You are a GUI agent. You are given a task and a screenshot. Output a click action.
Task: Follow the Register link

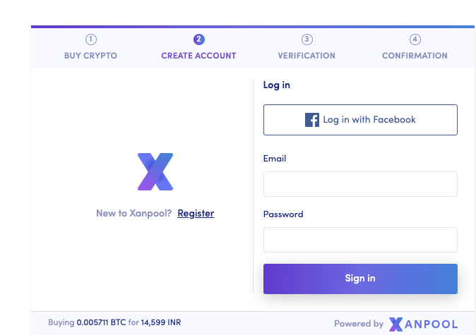pos(196,213)
